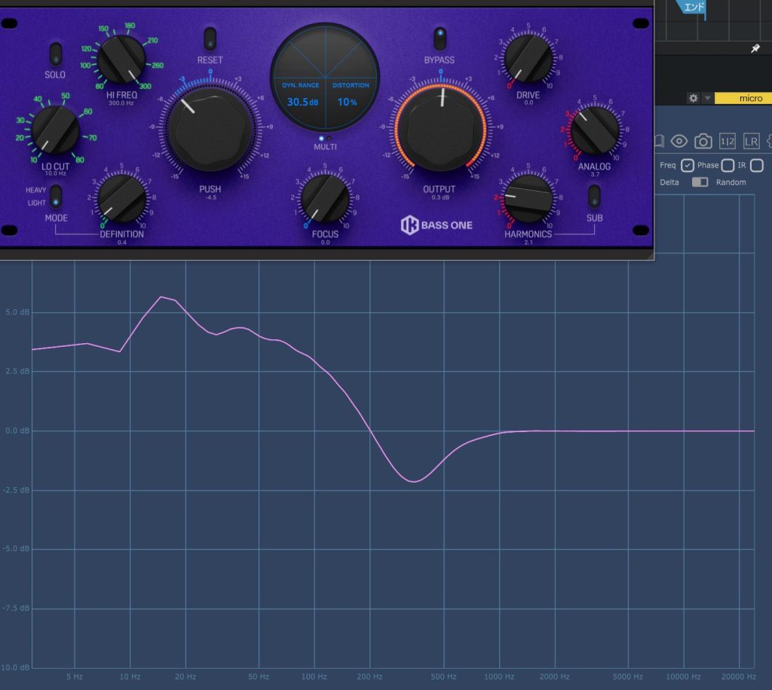The width and height of the screenshot is (772, 690).
Task: Click the LR channel icon
Action: pyautogui.click(x=751, y=141)
